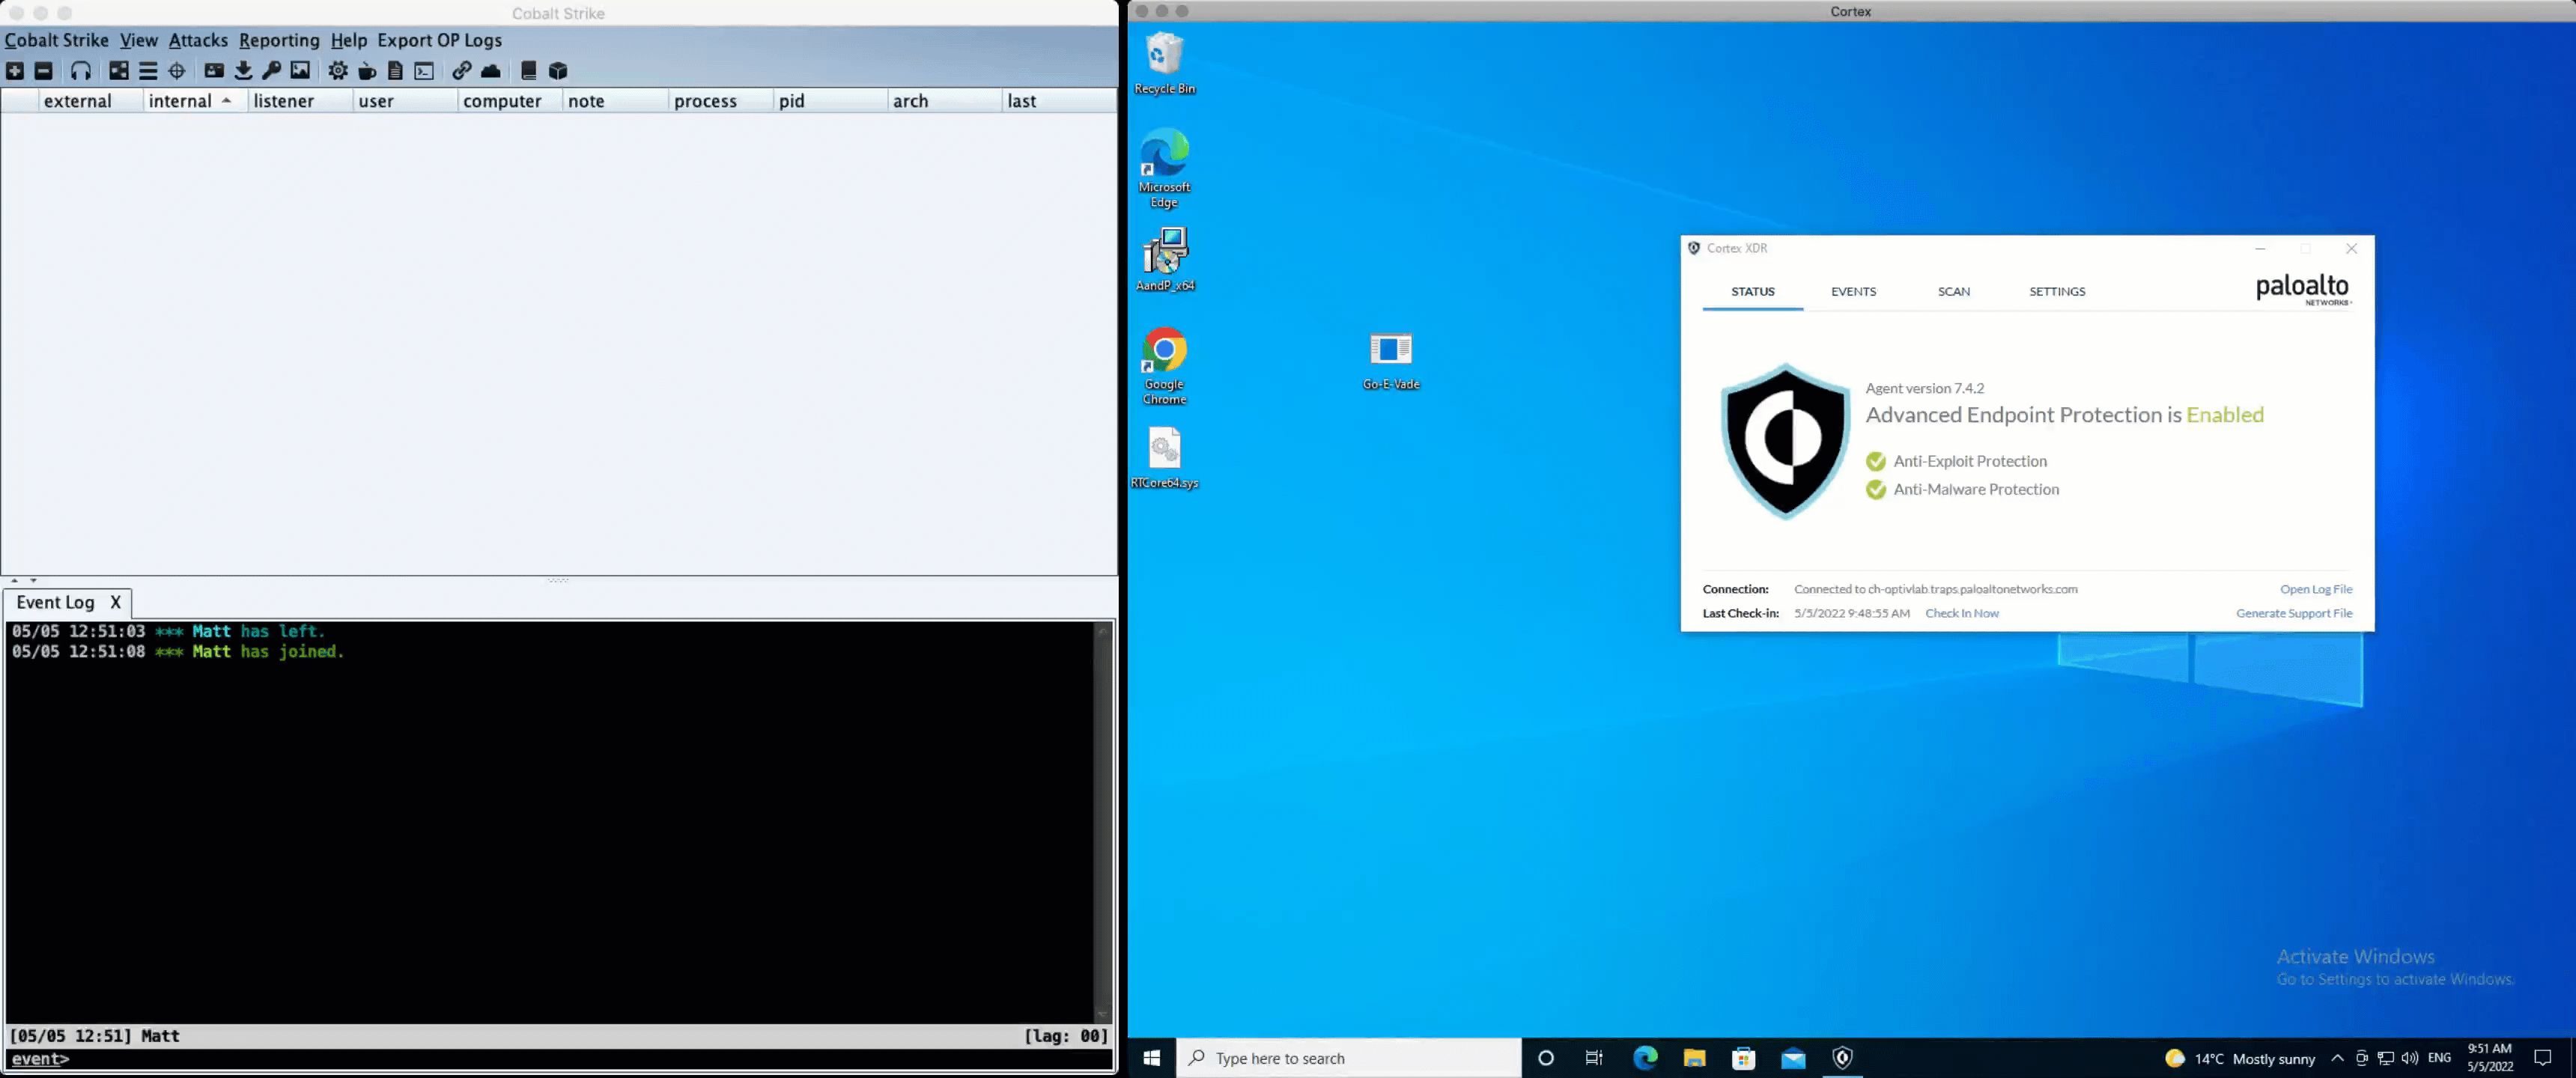Screen dimensions: 2576x1078
Task: Focus the event> command input field
Action: click(590, 1059)
